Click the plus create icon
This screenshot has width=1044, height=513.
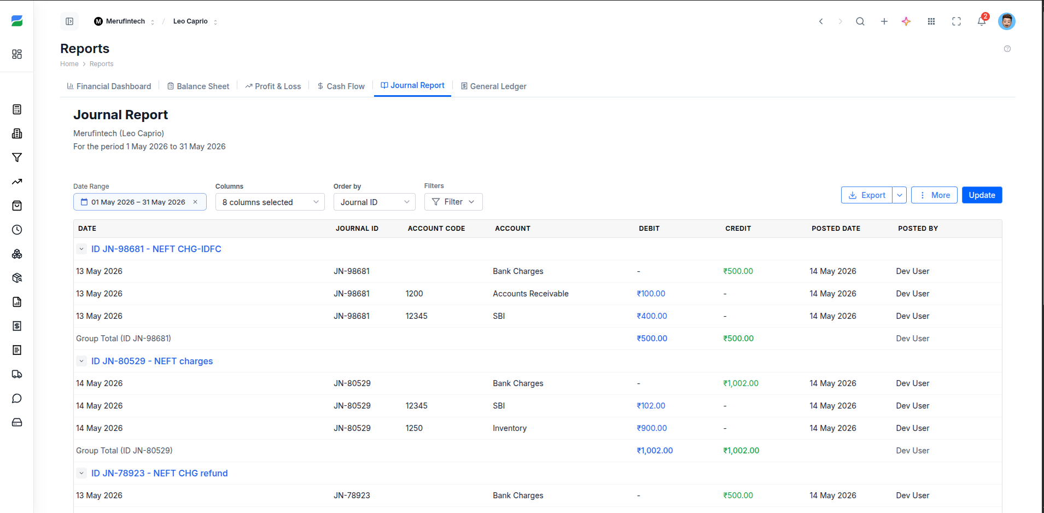(884, 21)
